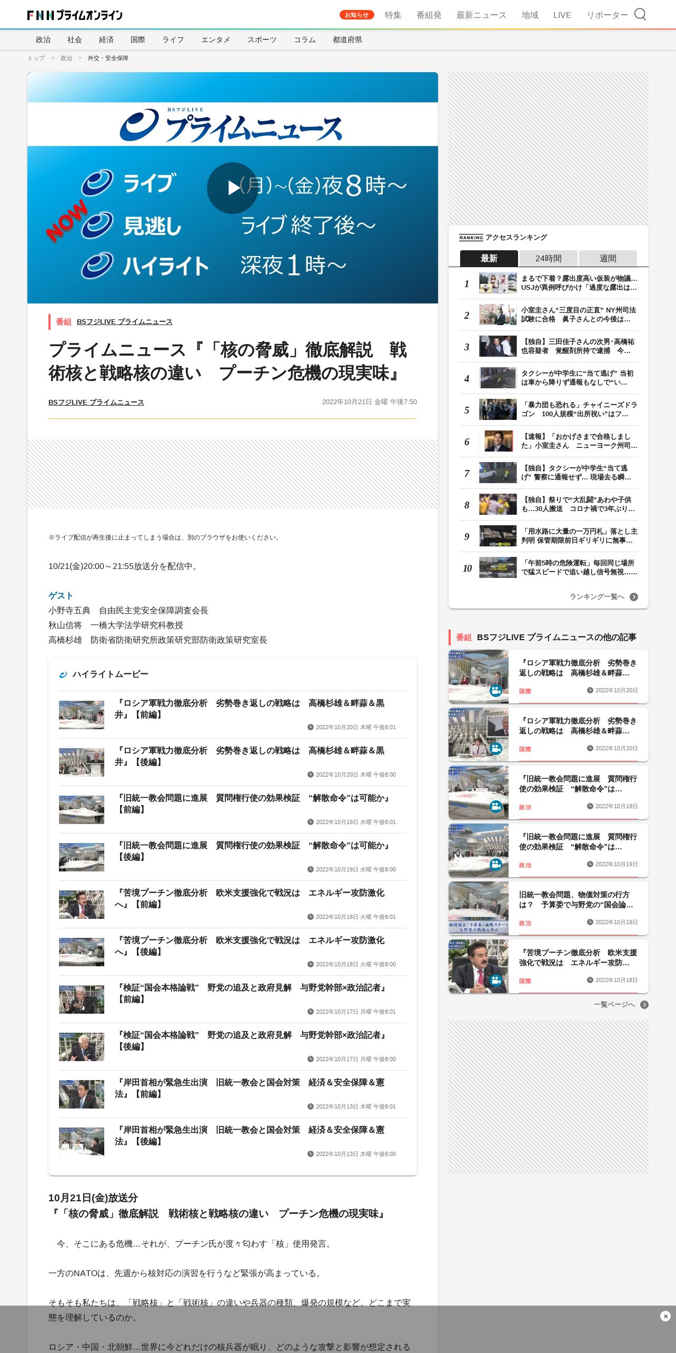Select the 社会 category
The height and width of the screenshot is (1353, 676).
(75, 40)
